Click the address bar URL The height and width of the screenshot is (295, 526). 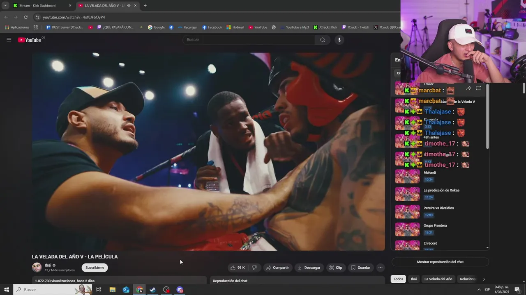[74, 17]
